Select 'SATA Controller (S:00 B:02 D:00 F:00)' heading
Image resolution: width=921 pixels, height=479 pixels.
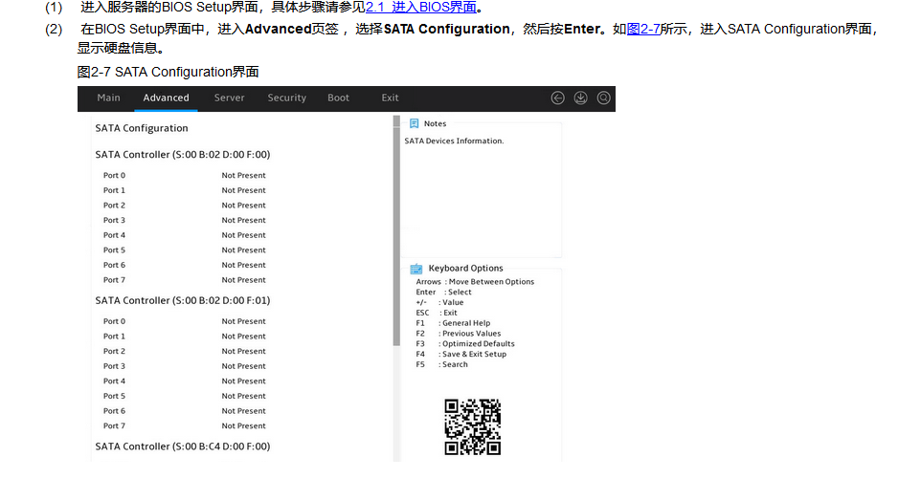click(183, 154)
